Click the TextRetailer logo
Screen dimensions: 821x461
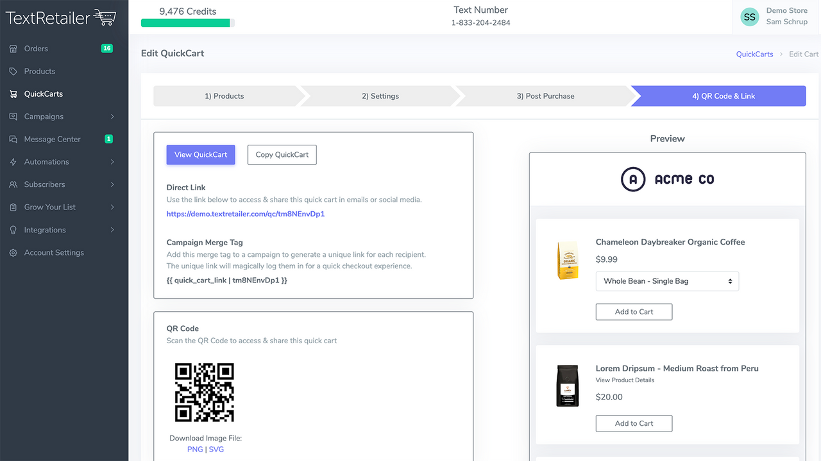[61, 17]
